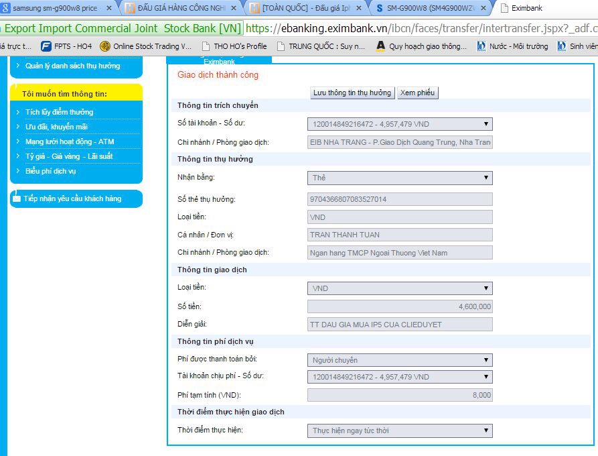
Task: Click the Số tiền amount field
Action: [400, 306]
